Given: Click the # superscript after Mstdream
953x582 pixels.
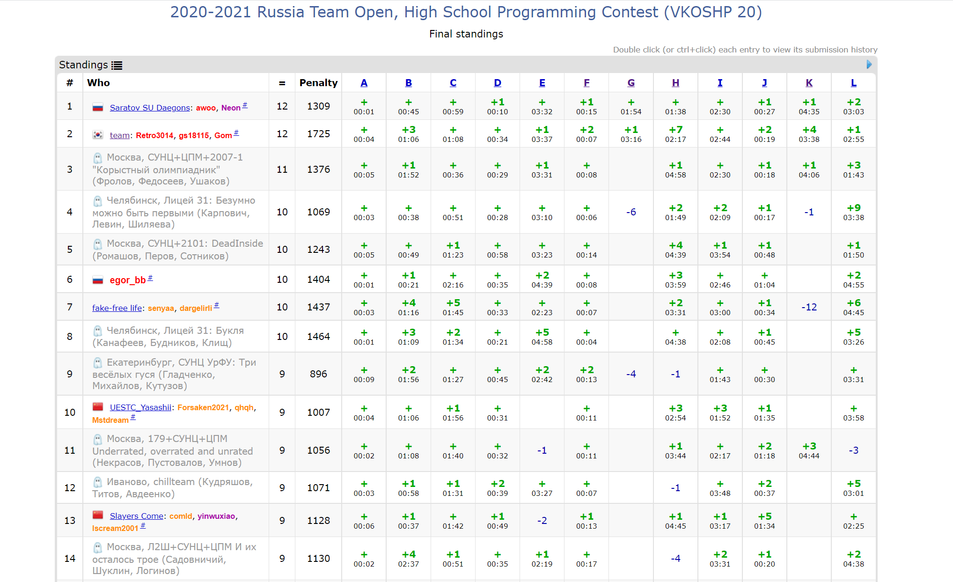Looking at the screenshot, I should [133, 417].
